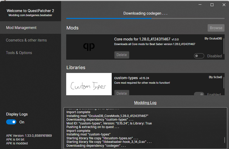This screenshot has height=149, width=229.
Task: Click the 'Display Logs' label
Action: [17, 114]
